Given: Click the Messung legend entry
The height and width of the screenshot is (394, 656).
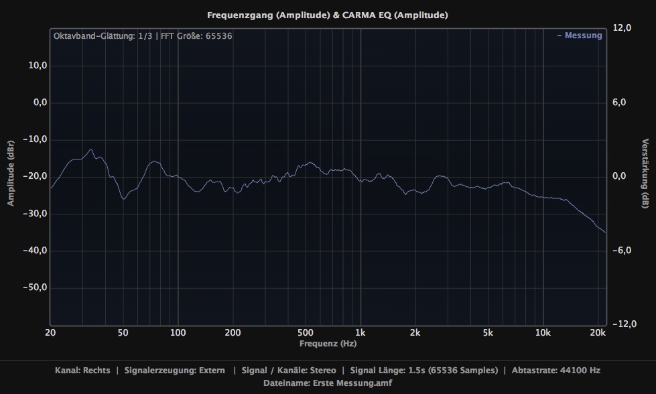Looking at the screenshot, I should coord(580,36).
